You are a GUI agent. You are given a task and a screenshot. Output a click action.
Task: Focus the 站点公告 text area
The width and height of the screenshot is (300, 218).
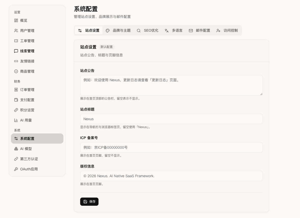tap(172, 85)
